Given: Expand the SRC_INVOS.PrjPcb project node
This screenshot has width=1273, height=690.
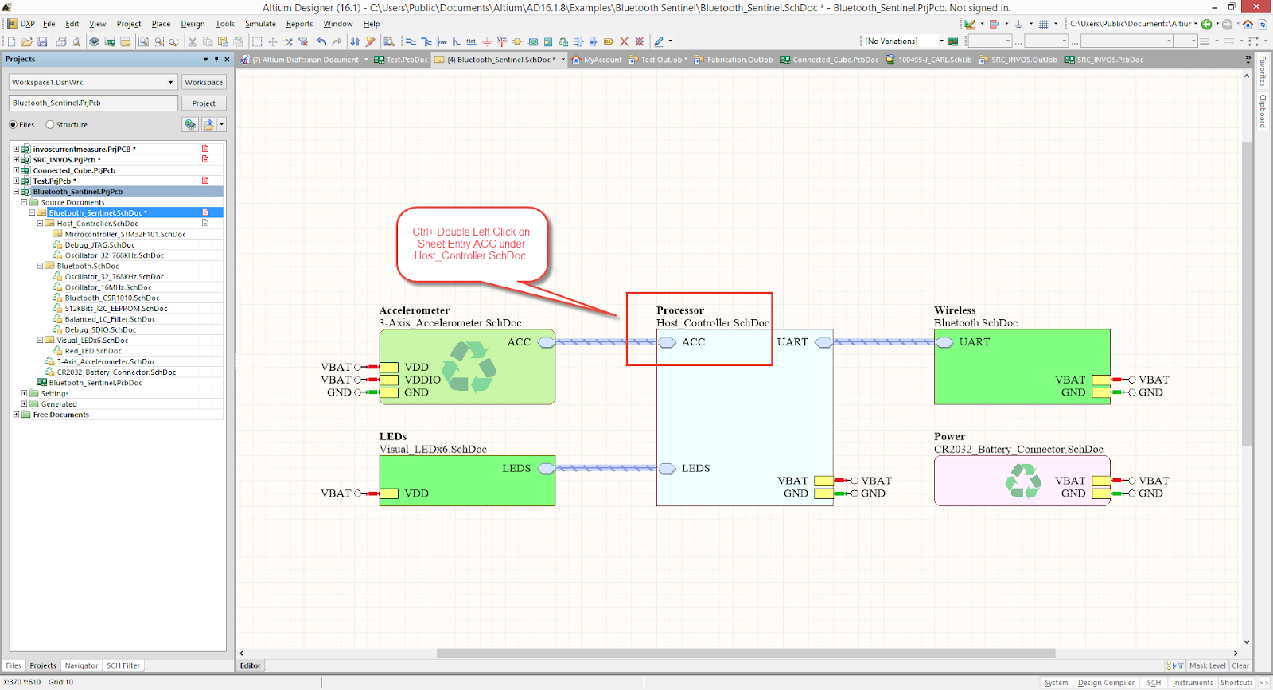Looking at the screenshot, I should tap(16, 160).
